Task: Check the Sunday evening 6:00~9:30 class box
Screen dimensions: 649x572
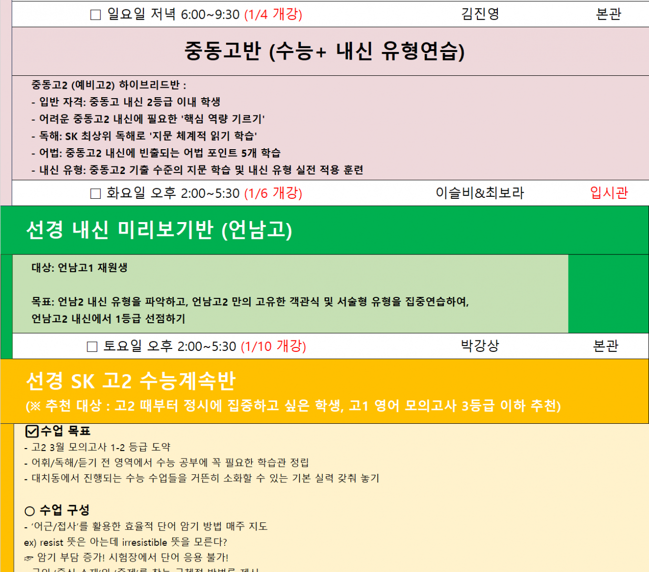Action: click(95, 15)
